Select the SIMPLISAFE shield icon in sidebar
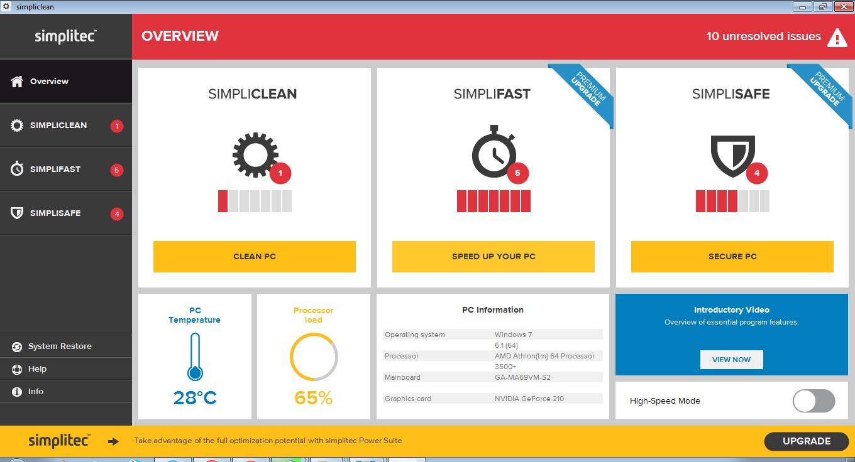Viewport: 855px width, 462px height. (x=17, y=213)
